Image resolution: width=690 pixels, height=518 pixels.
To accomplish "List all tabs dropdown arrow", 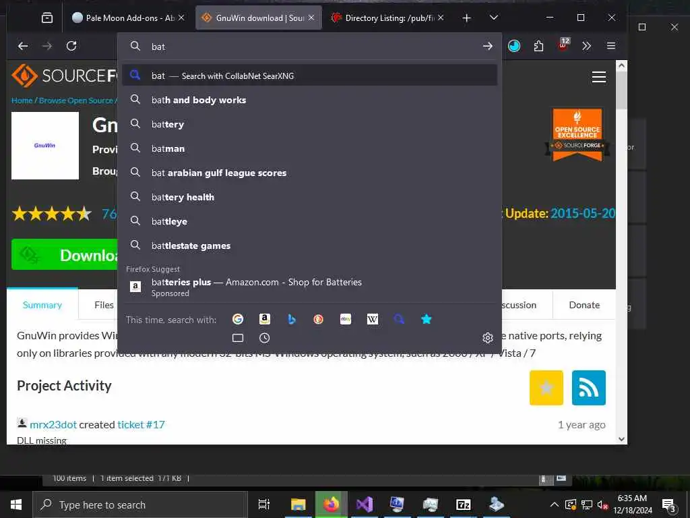I will [494, 18].
